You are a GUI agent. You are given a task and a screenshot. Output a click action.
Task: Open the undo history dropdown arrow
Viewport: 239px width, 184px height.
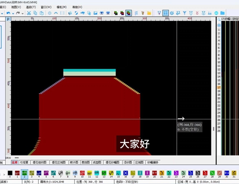coord(13,13)
